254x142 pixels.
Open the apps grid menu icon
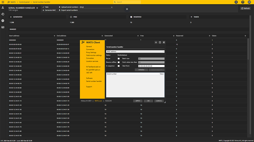[3, 2]
